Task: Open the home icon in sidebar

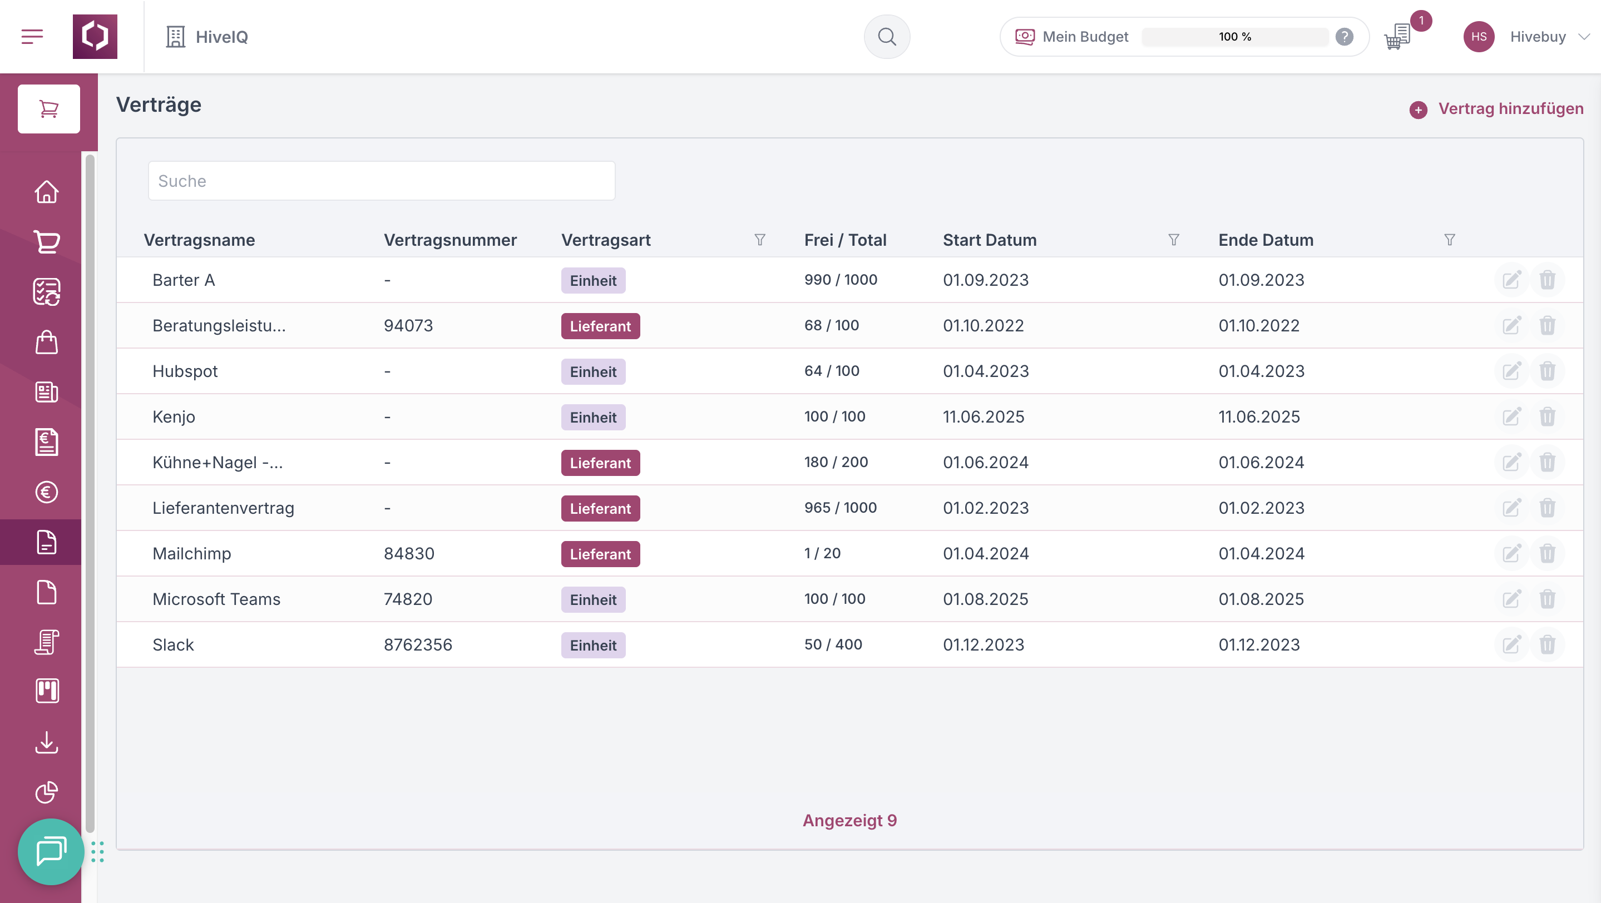Action: (47, 192)
